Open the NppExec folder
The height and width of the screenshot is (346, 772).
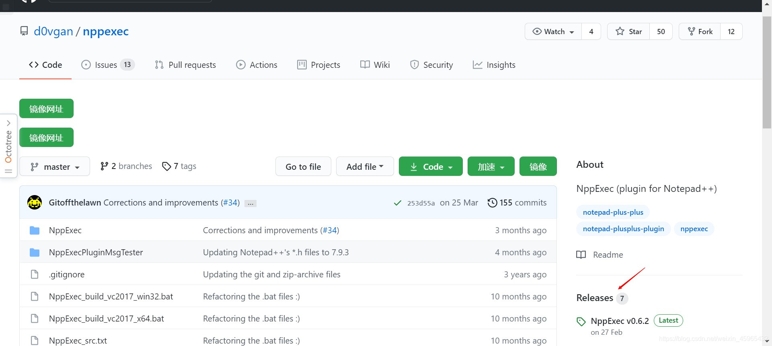point(65,230)
